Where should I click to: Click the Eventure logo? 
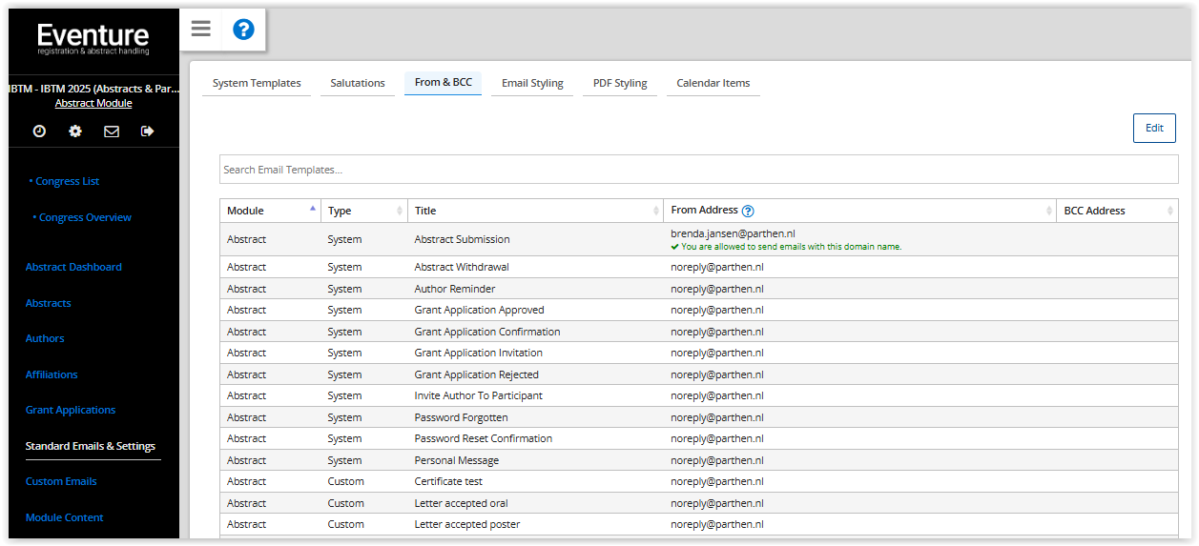click(93, 39)
